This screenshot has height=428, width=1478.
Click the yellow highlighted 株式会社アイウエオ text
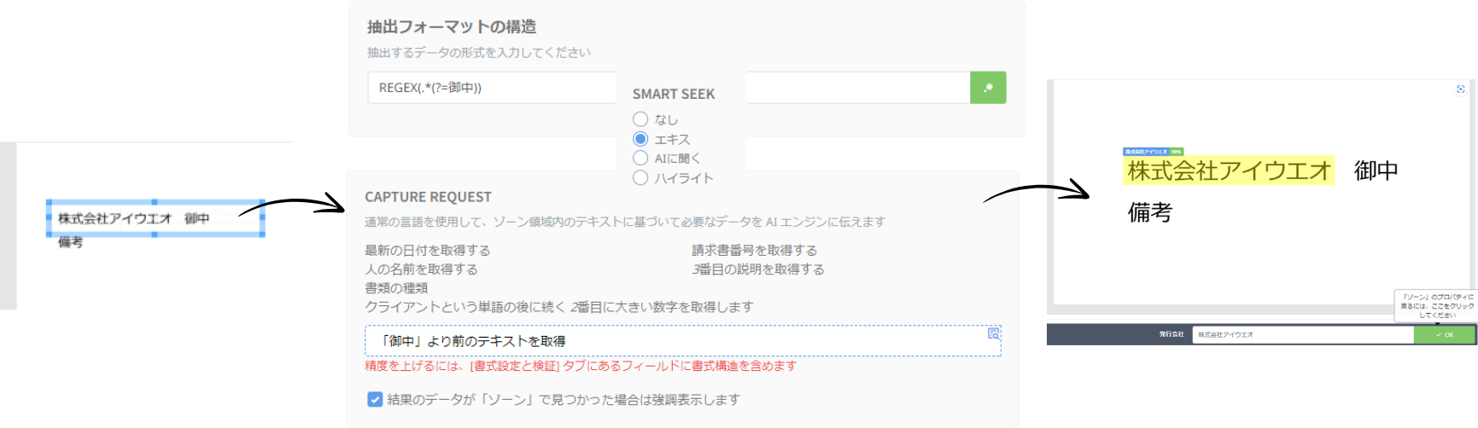(x=1229, y=171)
